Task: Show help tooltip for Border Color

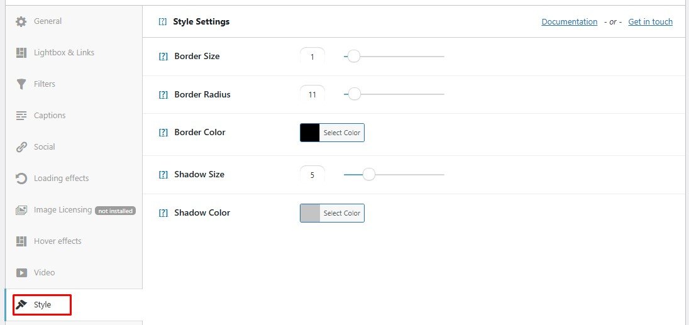Action: point(163,133)
